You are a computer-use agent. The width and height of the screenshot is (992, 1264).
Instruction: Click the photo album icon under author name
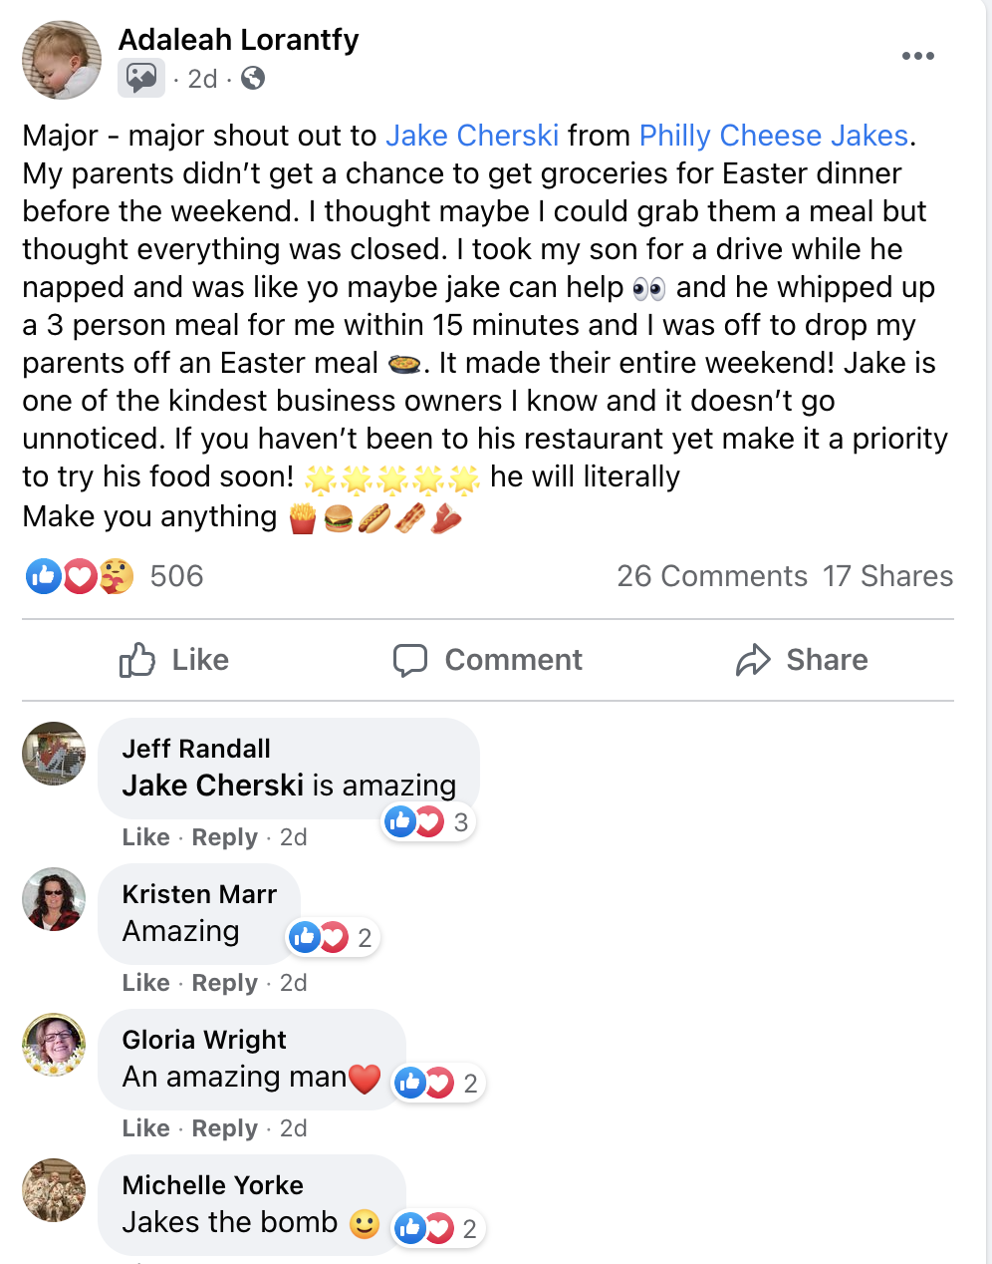coord(141,78)
